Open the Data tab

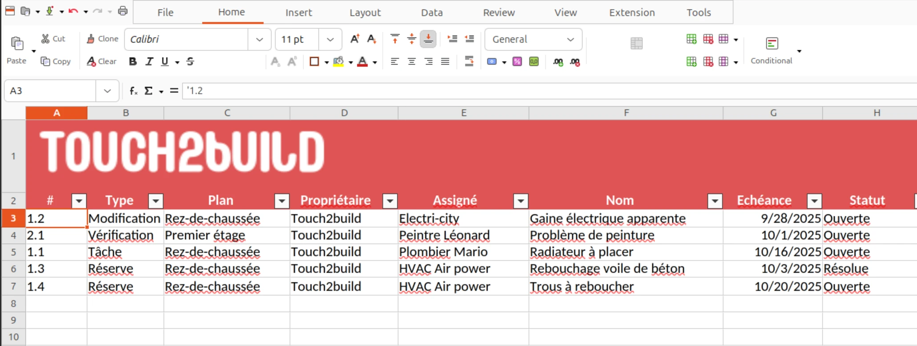point(432,12)
